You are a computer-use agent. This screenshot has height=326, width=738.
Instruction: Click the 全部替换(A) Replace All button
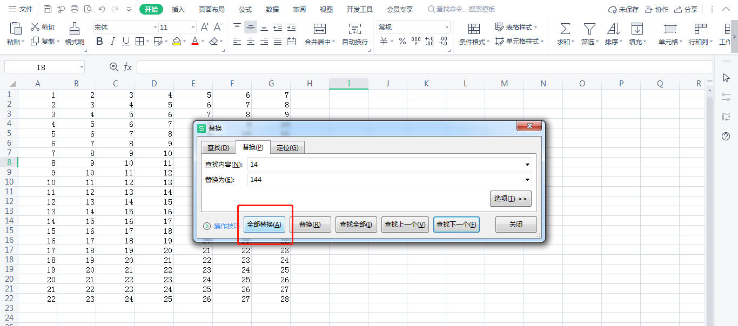click(264, 225)
